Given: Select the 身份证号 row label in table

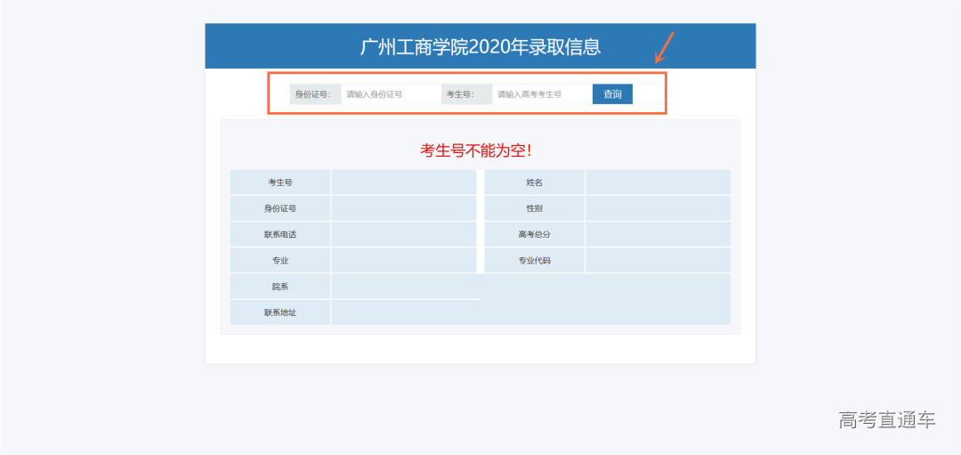Looking at the screenshot, I should tap(280, 208).
